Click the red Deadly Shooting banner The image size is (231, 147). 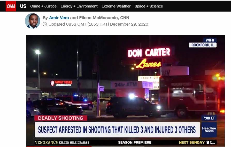pos(61,118)
